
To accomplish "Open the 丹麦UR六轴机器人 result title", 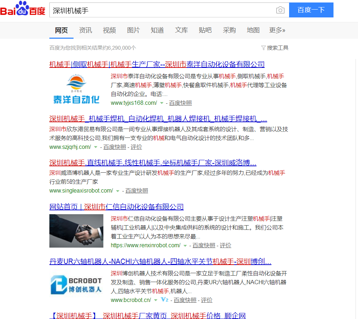I will pyautogui.click(x=160, y=261).
